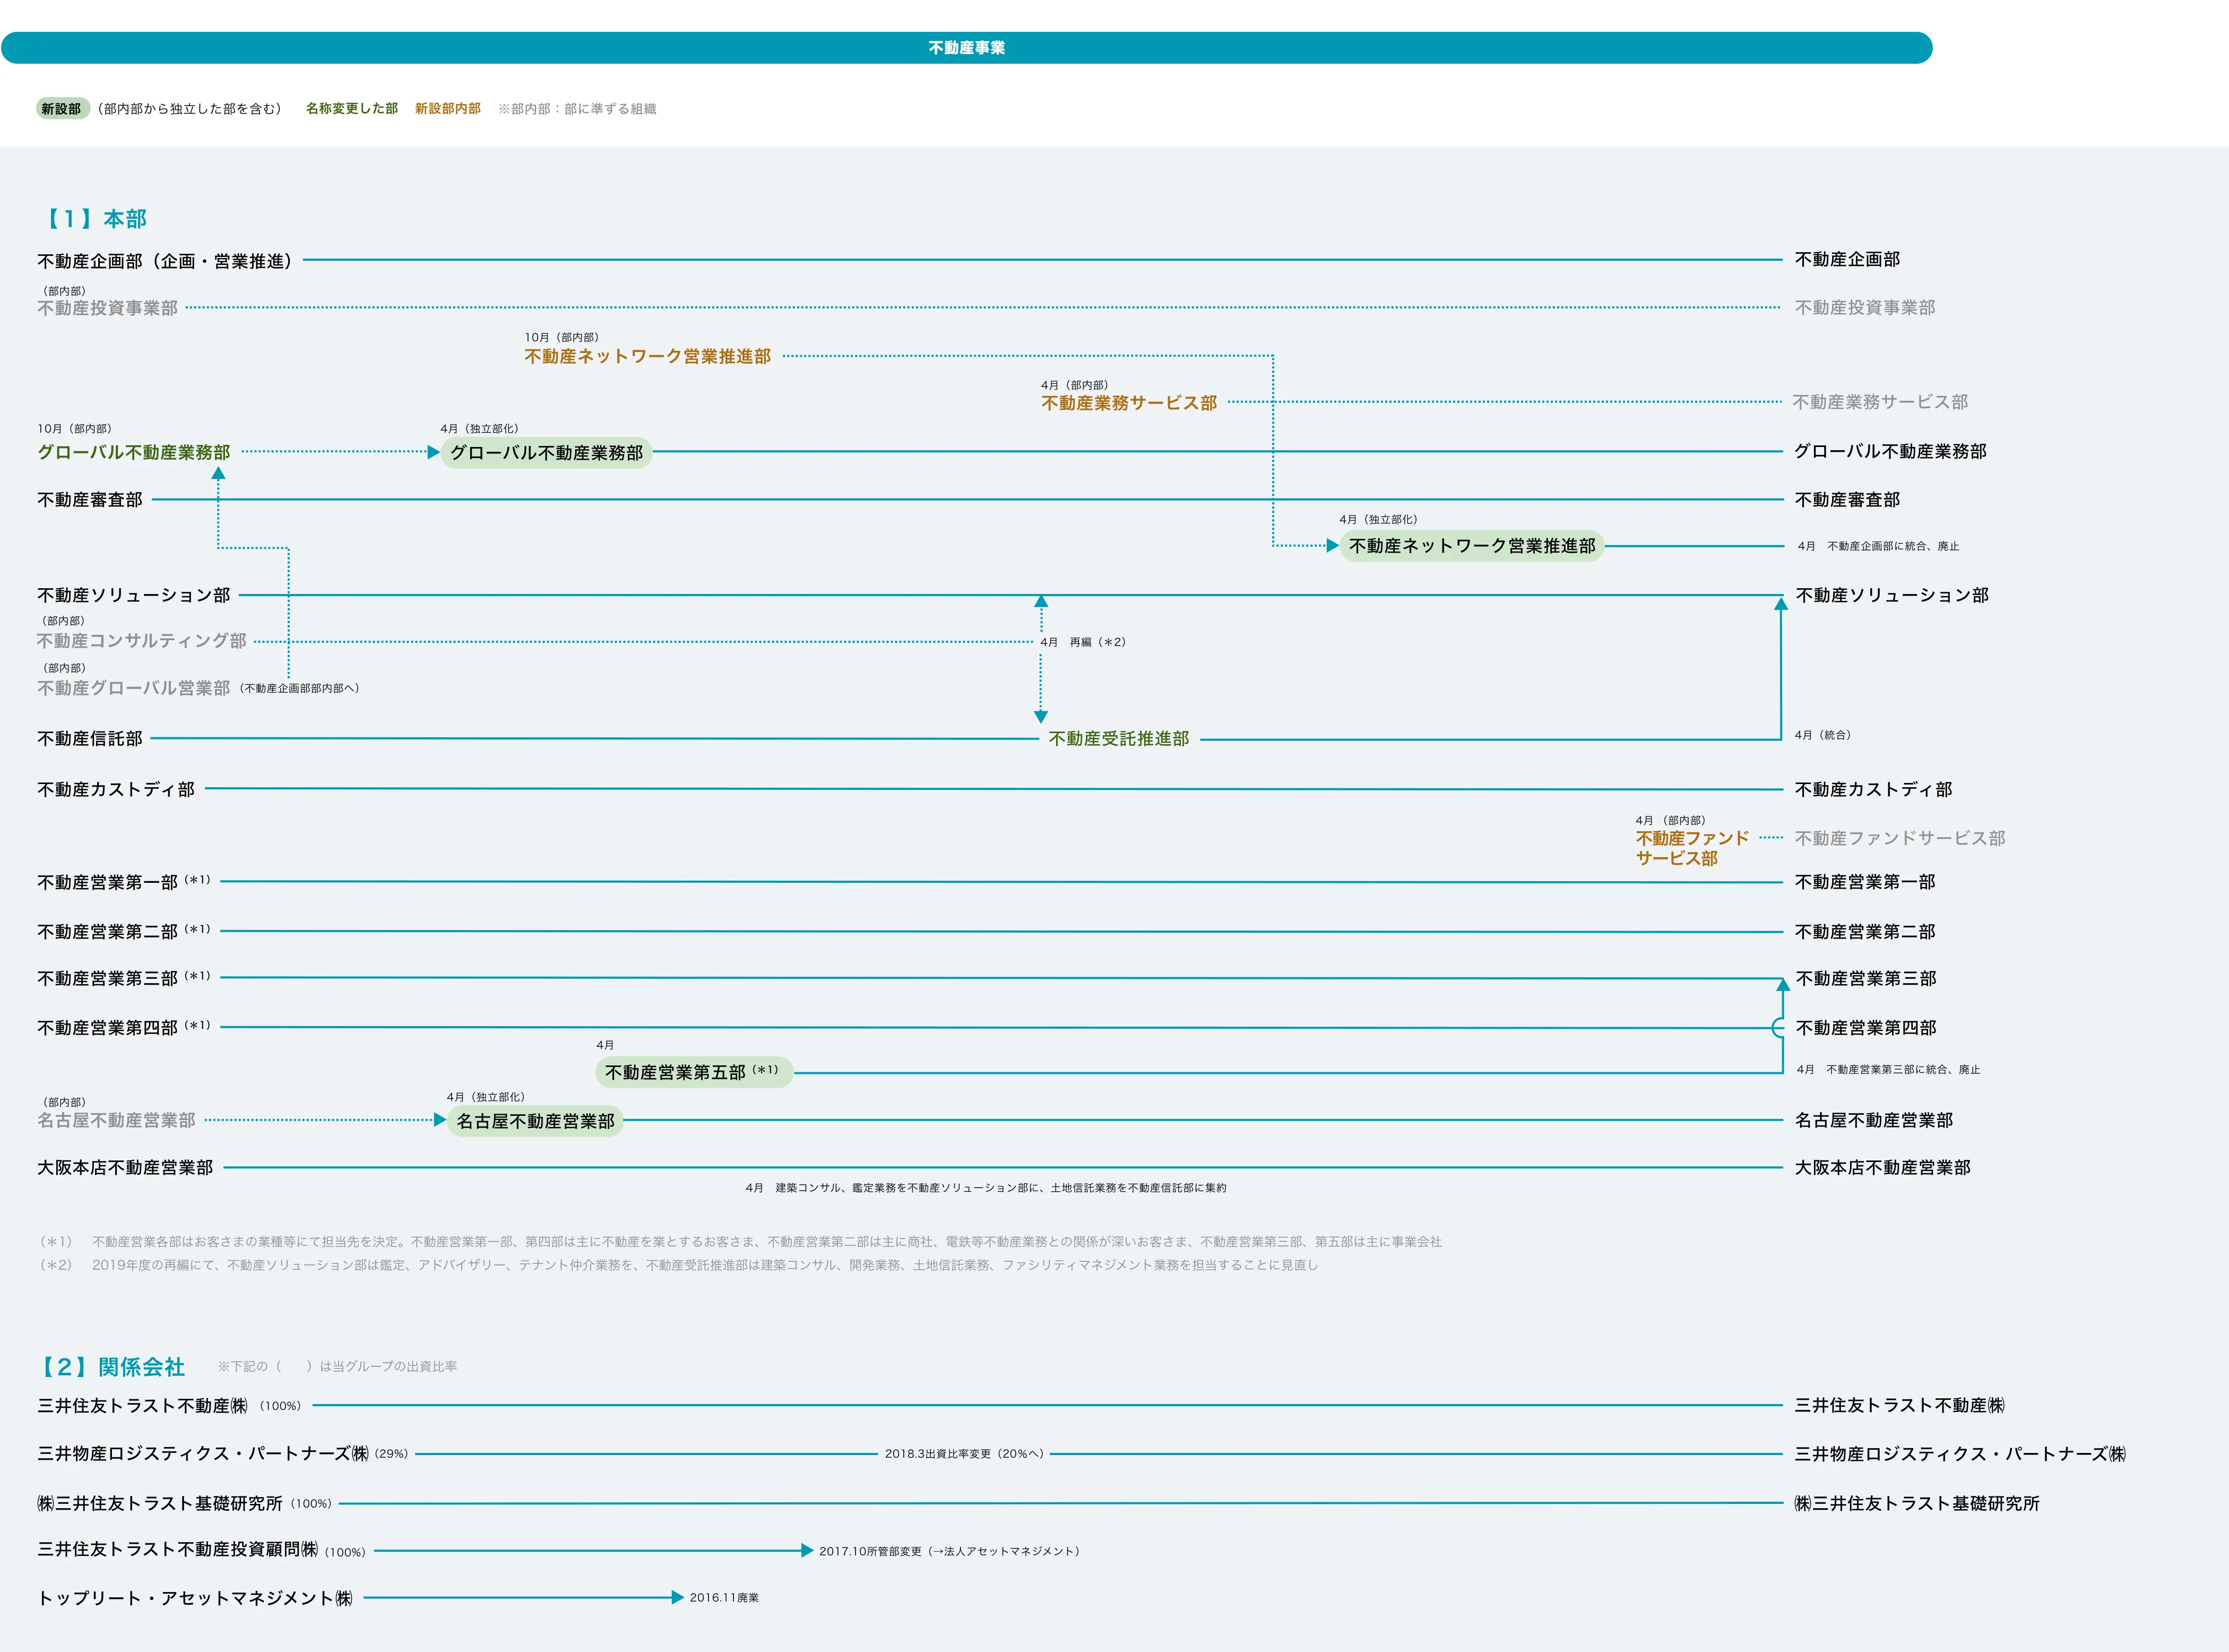Select the 不動産営業第五部 (*1) badge
Image resolution: width=2229 pixels, height=1652 pixels.
pos(694,1072)
